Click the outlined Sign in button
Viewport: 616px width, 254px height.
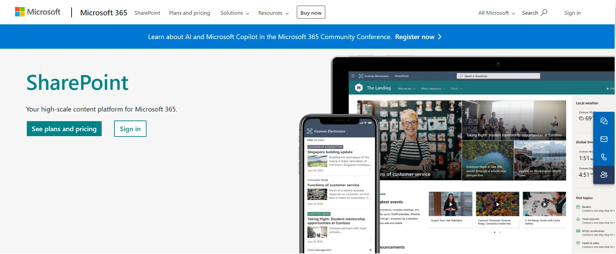tap(130, 129)
